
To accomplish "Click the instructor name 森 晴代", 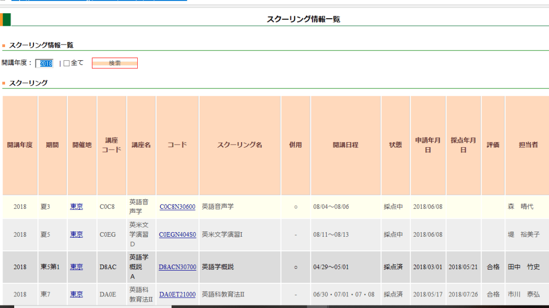I will click(521, 207).
